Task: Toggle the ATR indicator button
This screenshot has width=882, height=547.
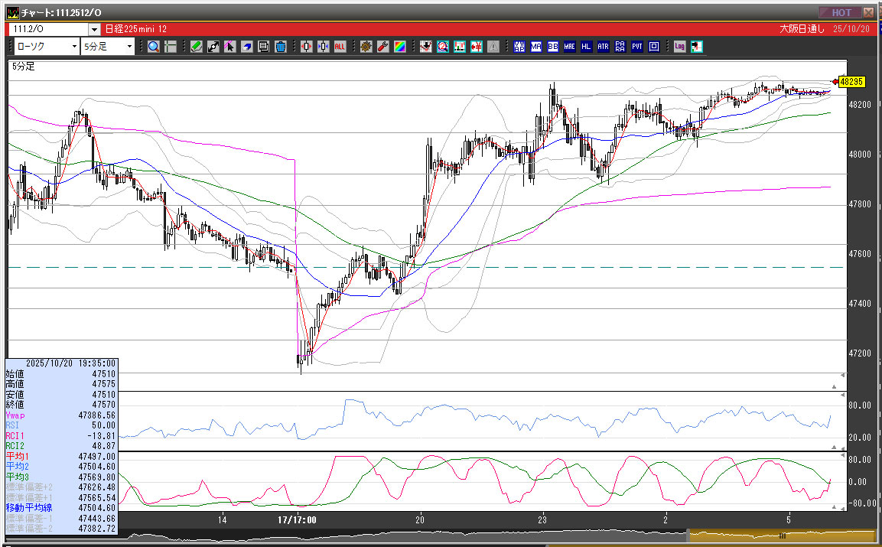Action: tap(604, 47)
